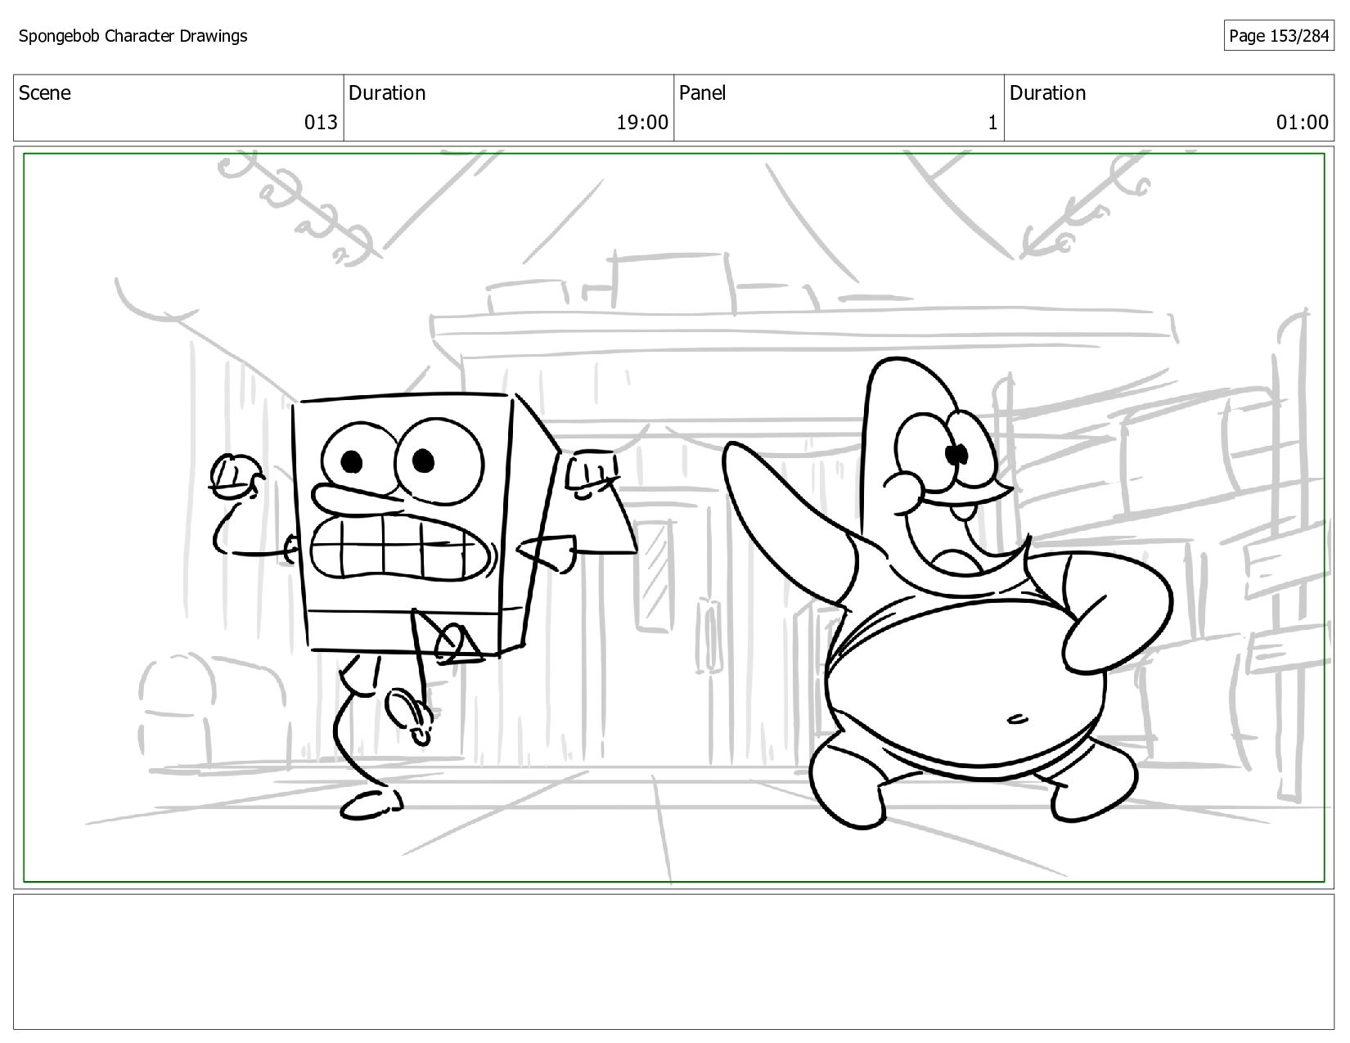This screenshot has height=1043, width=1350.
Task: Click the 'Panel' header label
Action: tap(702, 93)
